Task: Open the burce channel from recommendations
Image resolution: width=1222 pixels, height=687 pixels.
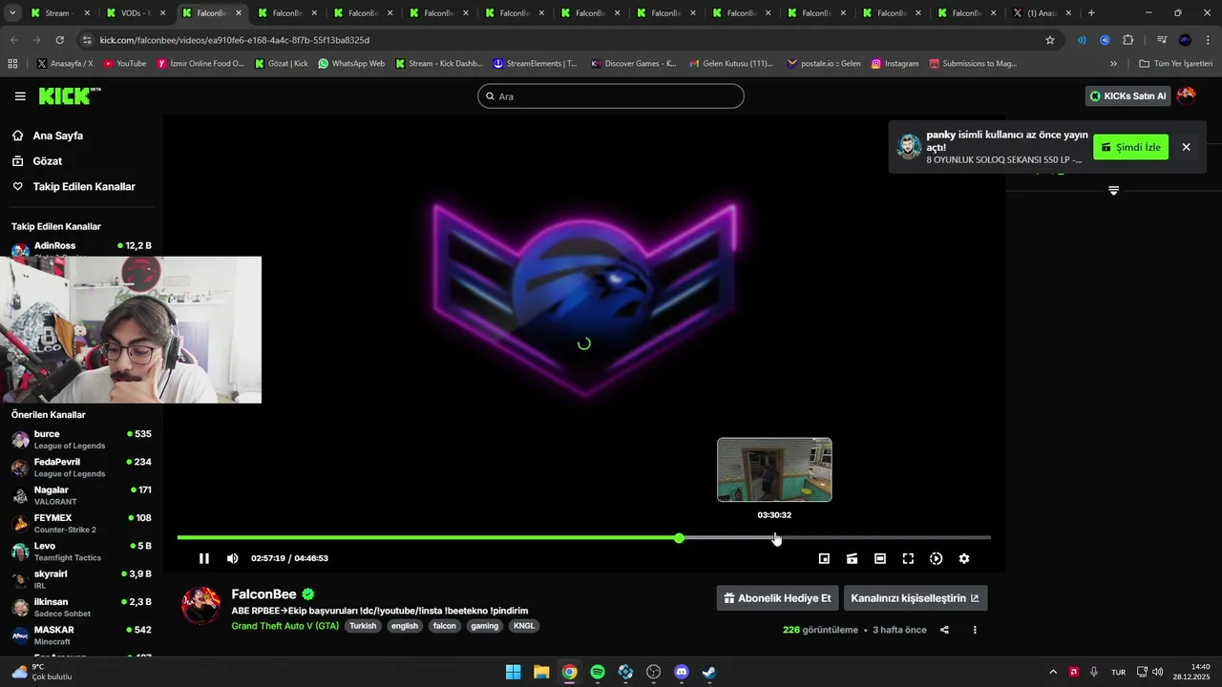Action: [x=81, y=440]
